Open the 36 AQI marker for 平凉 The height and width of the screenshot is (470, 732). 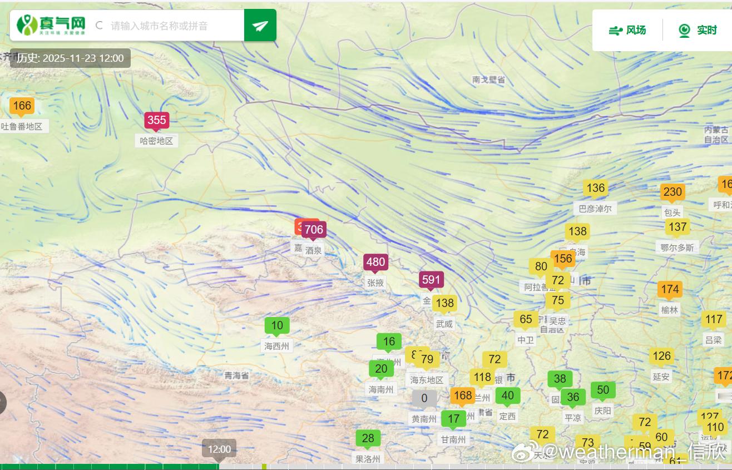pos(573,397)
